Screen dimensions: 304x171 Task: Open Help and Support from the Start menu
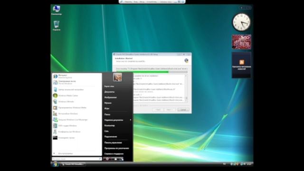pos(114,154)
